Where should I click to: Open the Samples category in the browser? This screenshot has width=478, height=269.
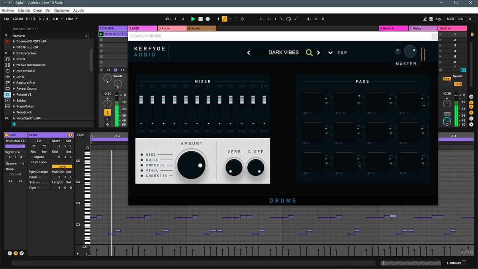tap(7, 106)
